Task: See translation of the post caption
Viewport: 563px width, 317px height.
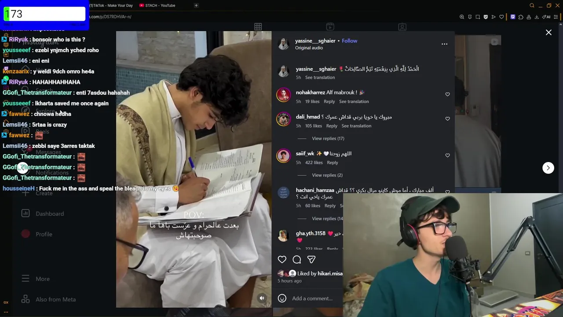Action: point(320,77)
